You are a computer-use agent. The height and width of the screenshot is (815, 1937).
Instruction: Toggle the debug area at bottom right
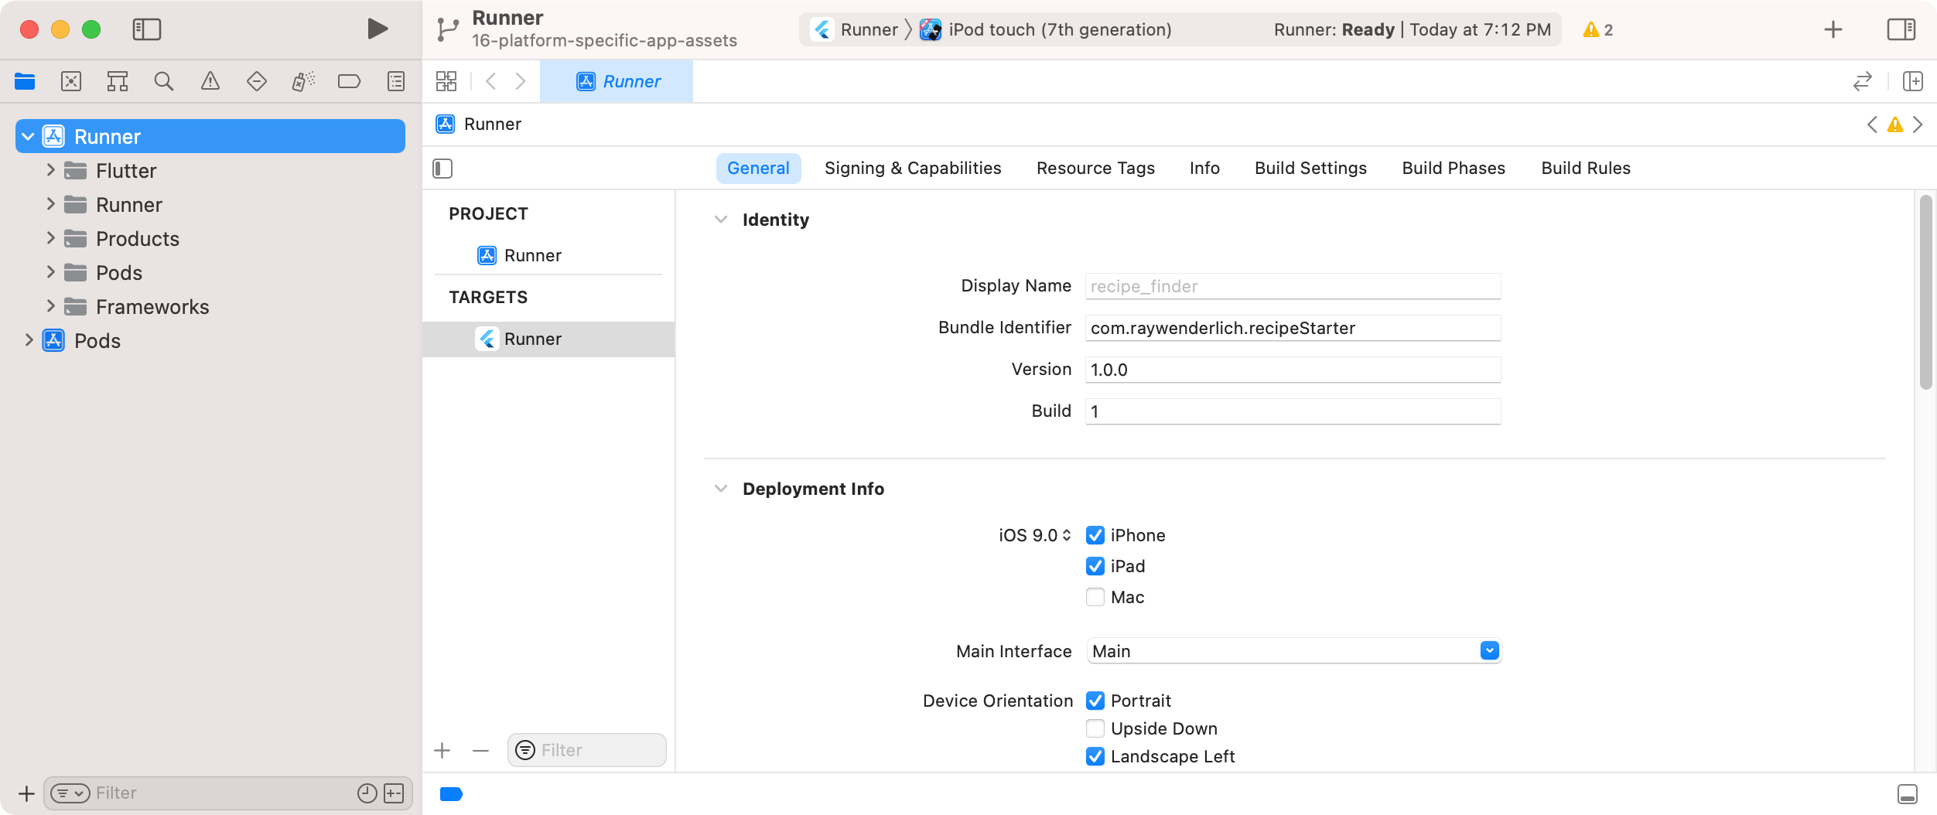point(1908,794)
